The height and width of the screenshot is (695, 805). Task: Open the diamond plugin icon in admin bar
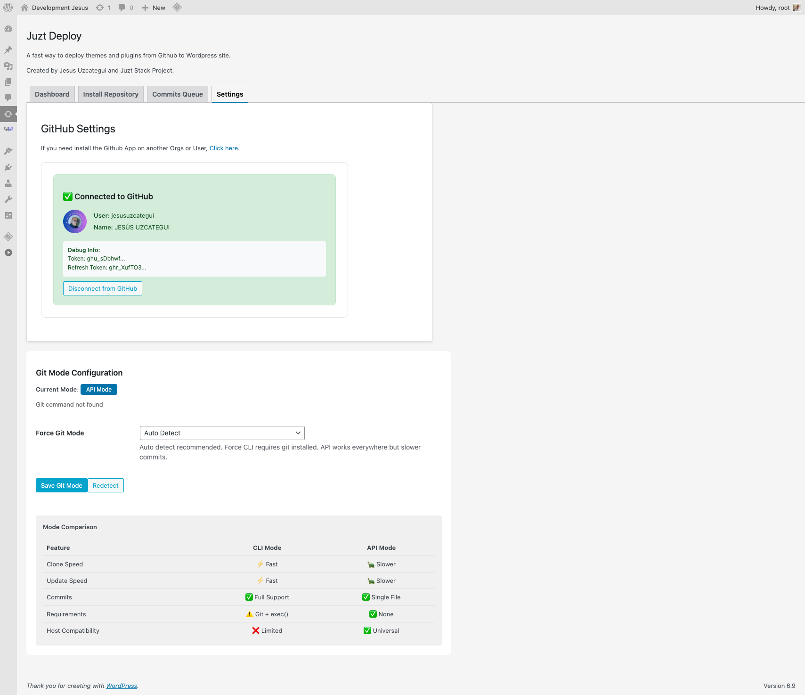click(x=177, y=8)
